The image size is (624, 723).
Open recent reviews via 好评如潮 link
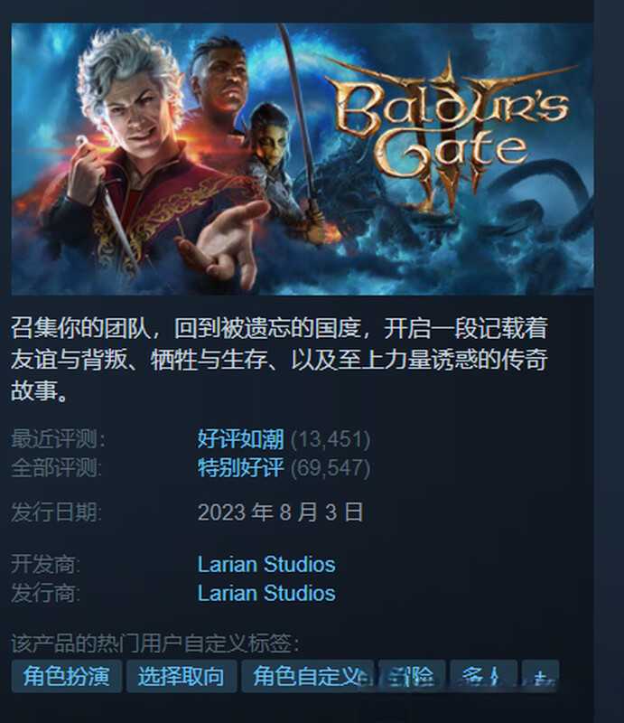coord(240,438)
